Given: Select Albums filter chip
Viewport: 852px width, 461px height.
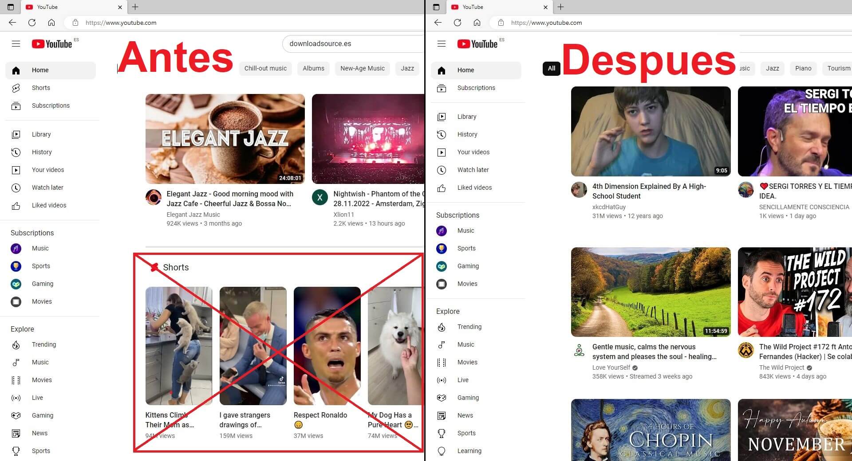Looking at the screenshot, I should [313, 68].
